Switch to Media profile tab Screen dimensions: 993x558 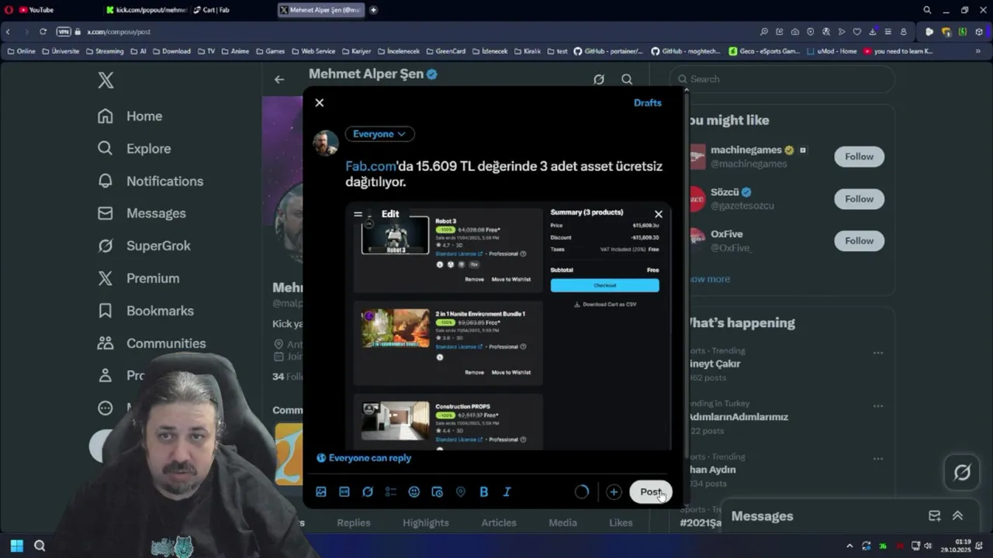pyautogui.click(x=563, y=523)
